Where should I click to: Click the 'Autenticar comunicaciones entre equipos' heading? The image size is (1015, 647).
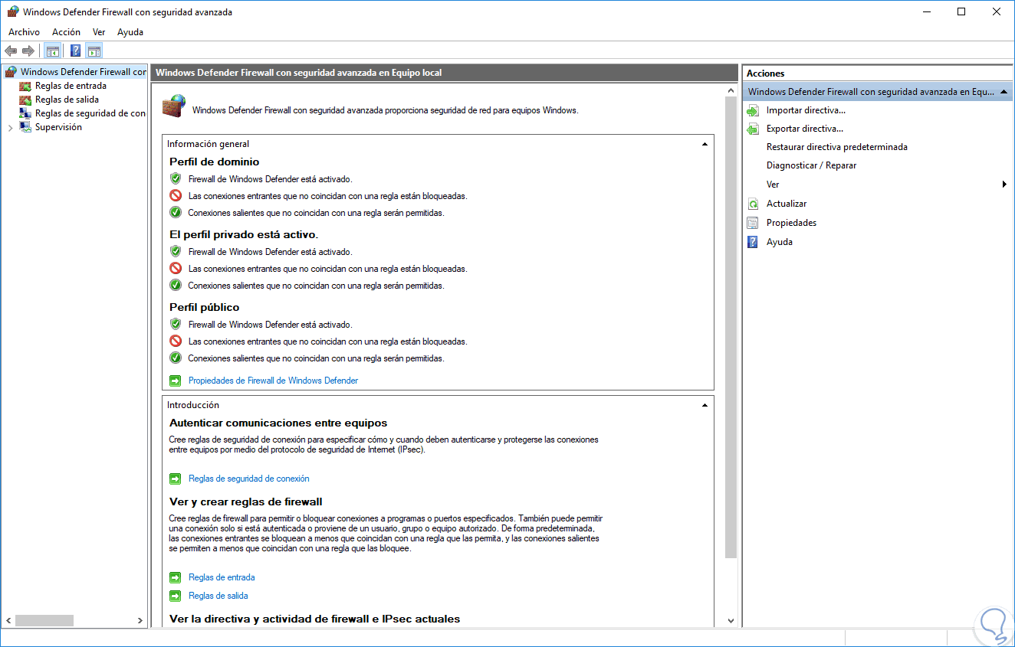278,423
